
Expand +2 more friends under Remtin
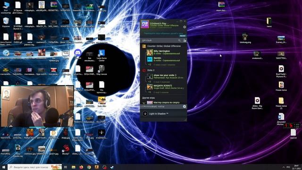tap(150, 65)
